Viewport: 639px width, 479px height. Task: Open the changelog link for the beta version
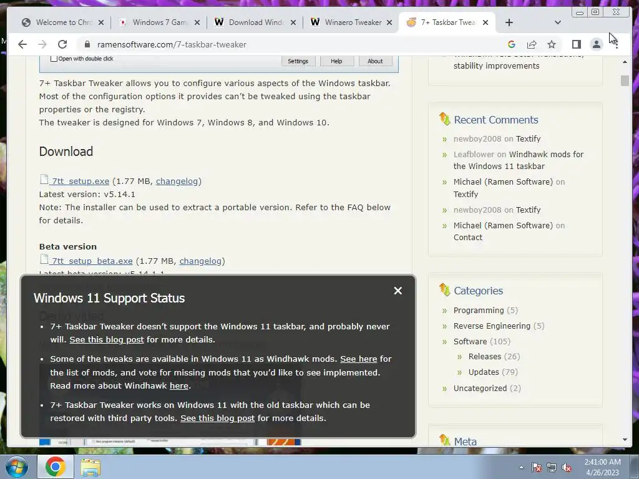(x=200, y=261)
